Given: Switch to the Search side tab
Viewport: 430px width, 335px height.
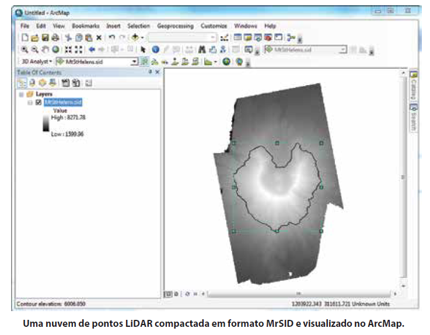Looking at the screenshot, I should (x=414, y=118).
